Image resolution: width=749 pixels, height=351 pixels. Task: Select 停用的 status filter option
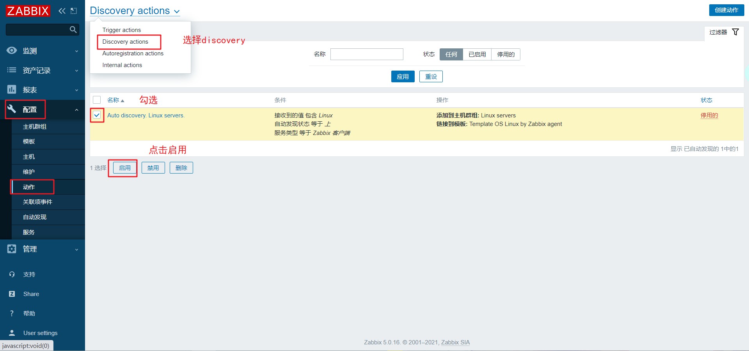click(x=506, y=55)
